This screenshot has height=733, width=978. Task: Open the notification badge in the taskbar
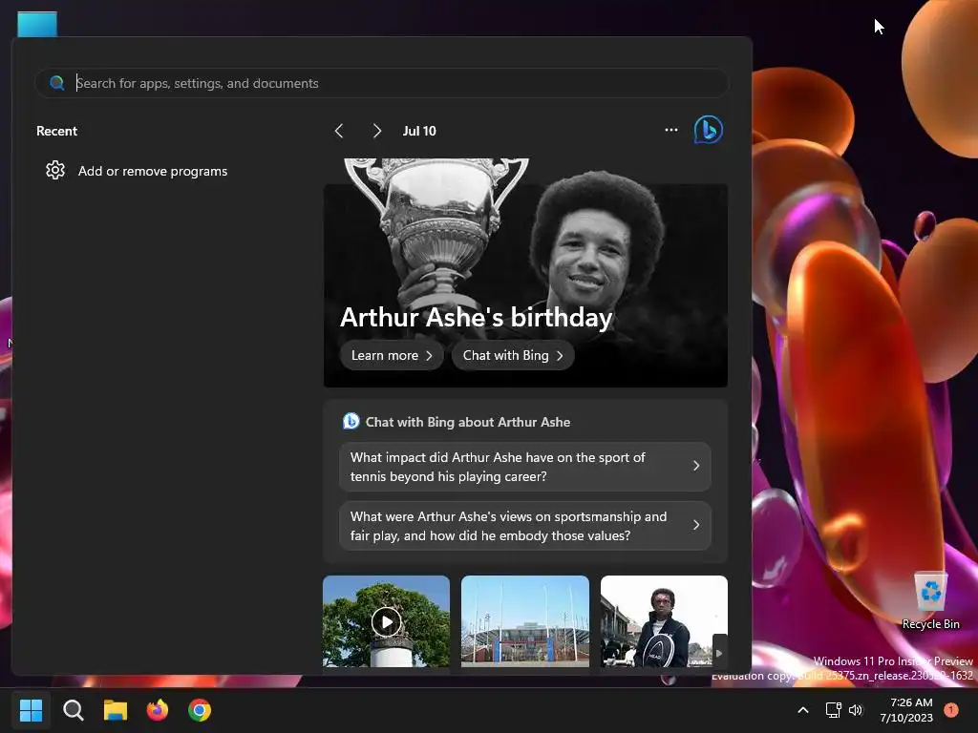[950, 710]
